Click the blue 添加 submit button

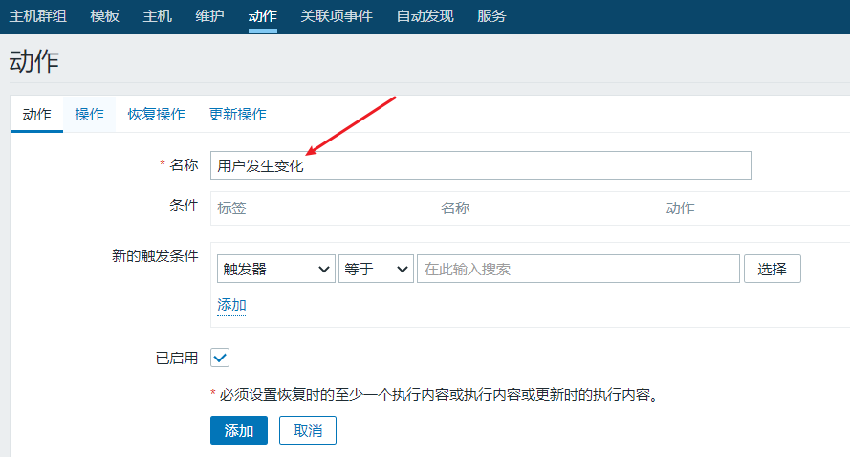[239, 430]
